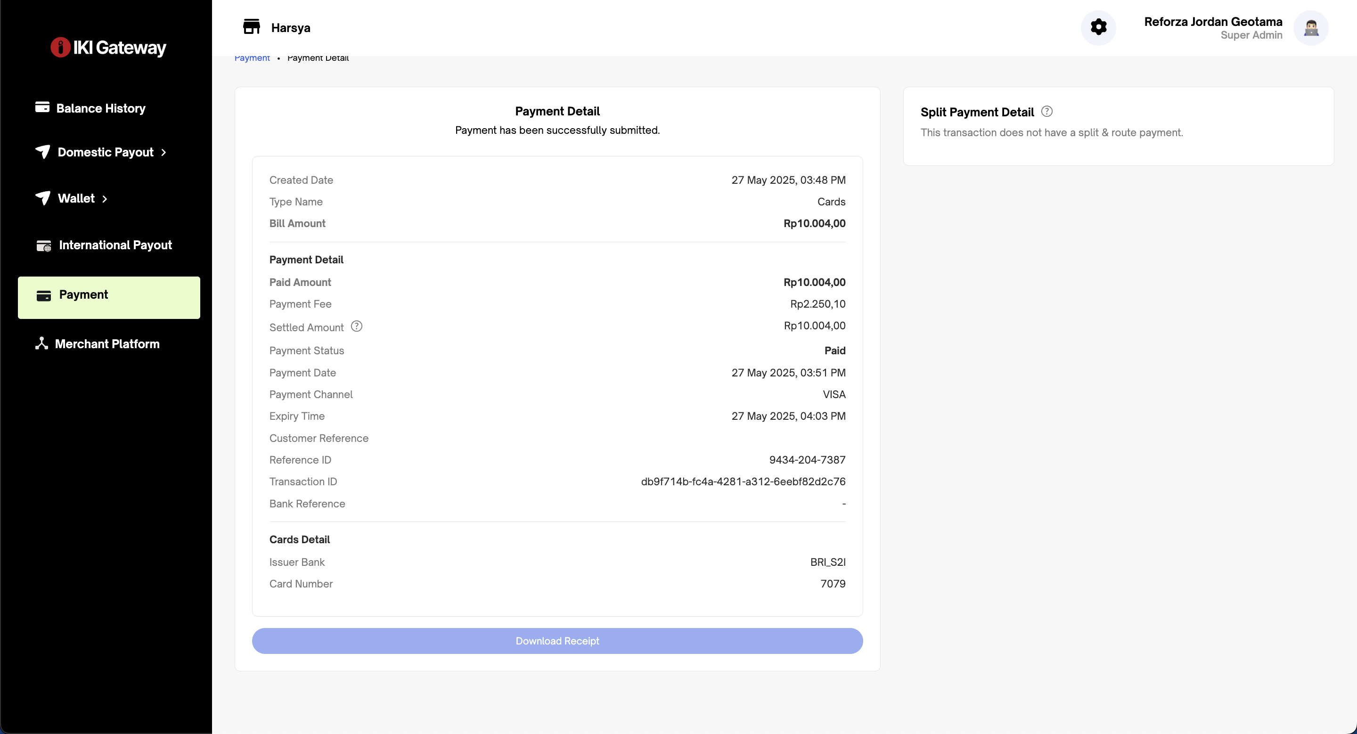Click the Harsya store icon
This screenshot has width=1357, height=734.
[x=251, y=27]
